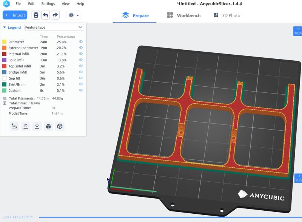302x222 pixels.
Task: Click the solid cube view icon
Action: click(x=48, y=126)
